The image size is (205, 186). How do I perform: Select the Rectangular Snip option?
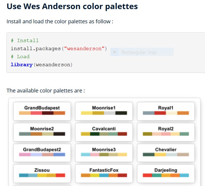[x=142, y=52]
